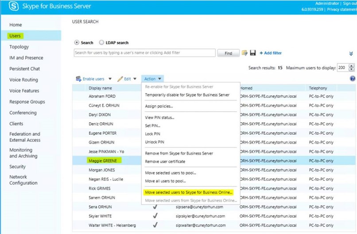357x234 pixels.
Task: Choose Move selected users to pool
Action: pos(171,173)
